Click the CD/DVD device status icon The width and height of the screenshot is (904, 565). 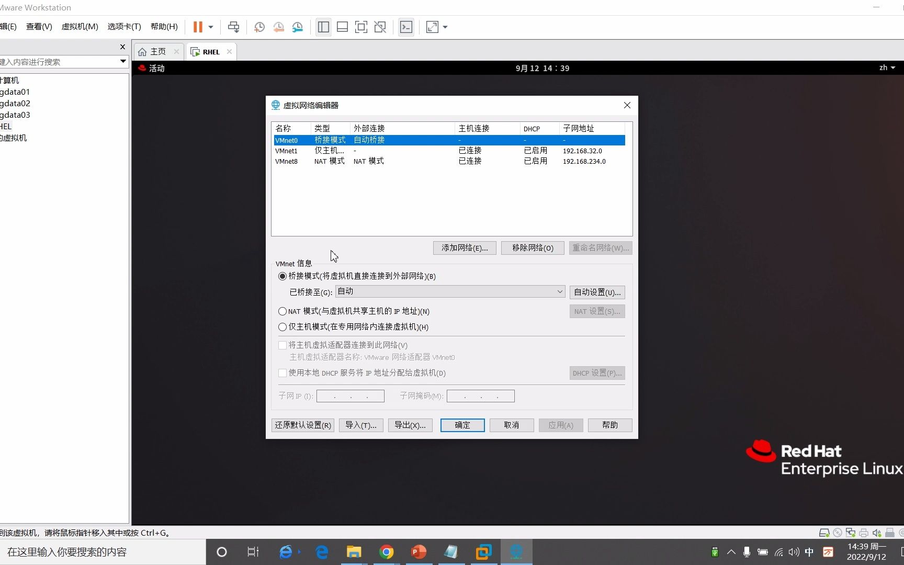click(x=838, y=533)
